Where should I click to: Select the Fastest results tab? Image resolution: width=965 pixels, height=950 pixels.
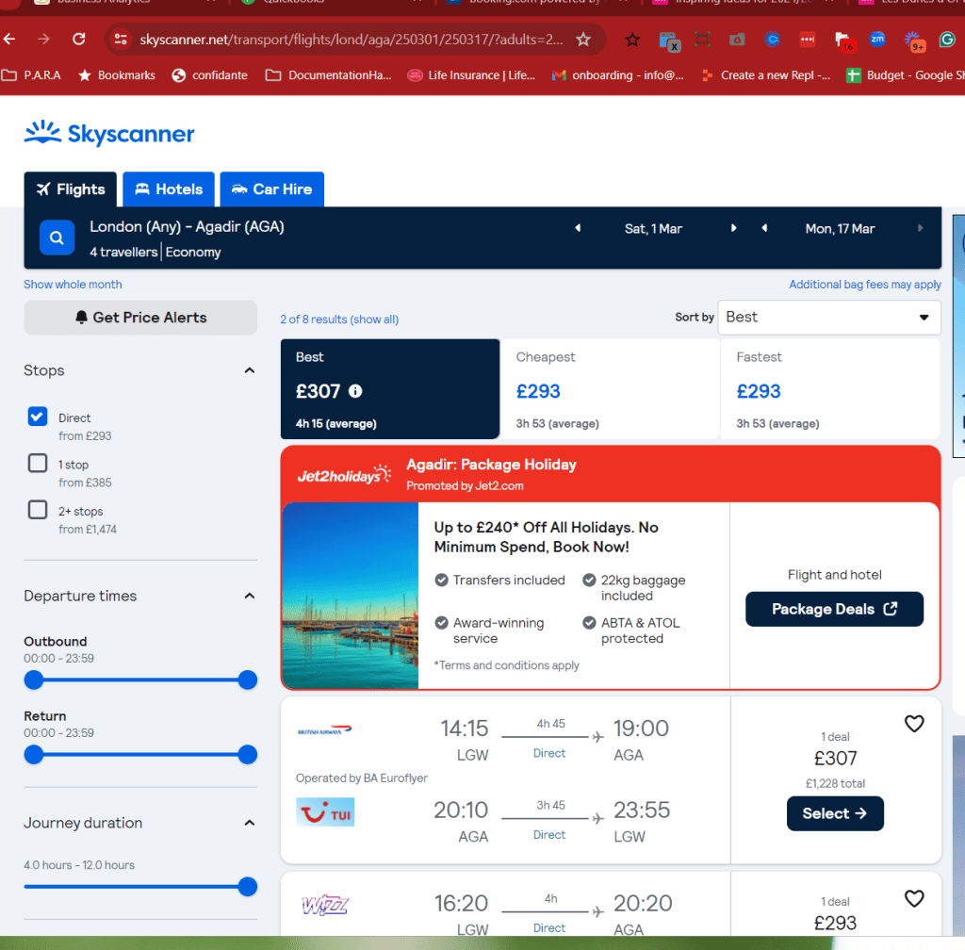coord(830,389)
